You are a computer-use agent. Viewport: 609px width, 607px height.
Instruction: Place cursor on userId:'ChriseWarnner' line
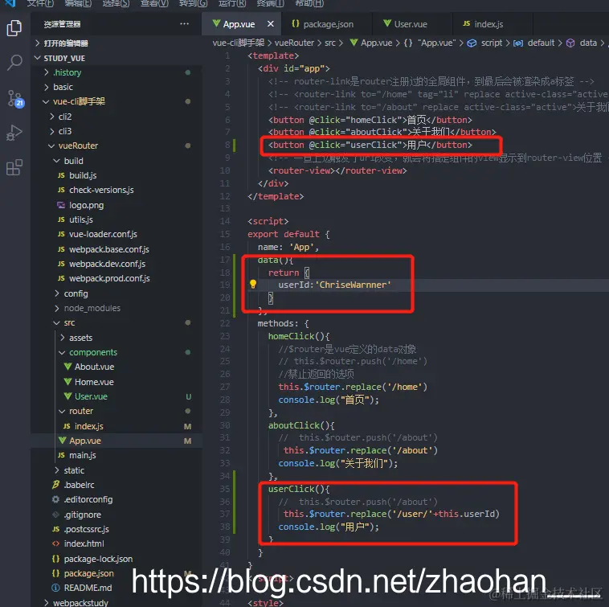coord(334,285)
